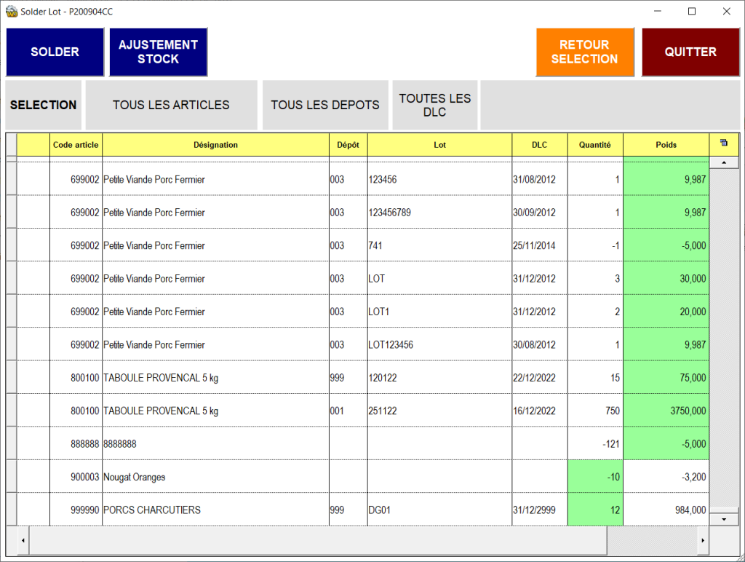The image size is (745, 562).
Task: Open AJUSTEMENT STOCK
Action: click(x=159, y=52)
